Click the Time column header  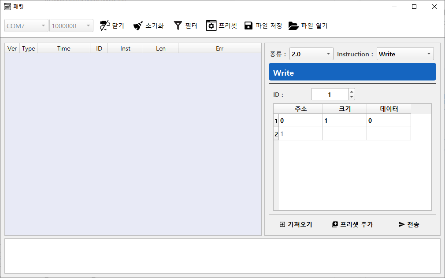(64, 48)
